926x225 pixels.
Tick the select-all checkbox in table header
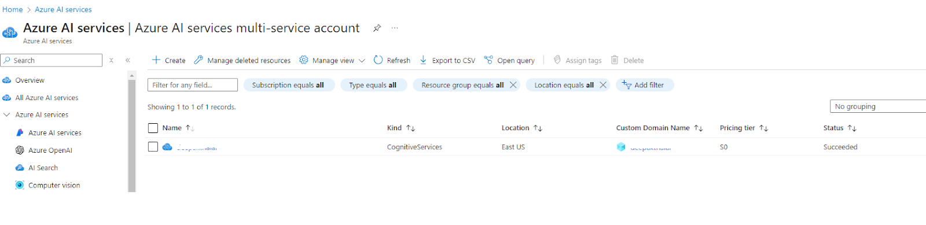pos(153,128)
